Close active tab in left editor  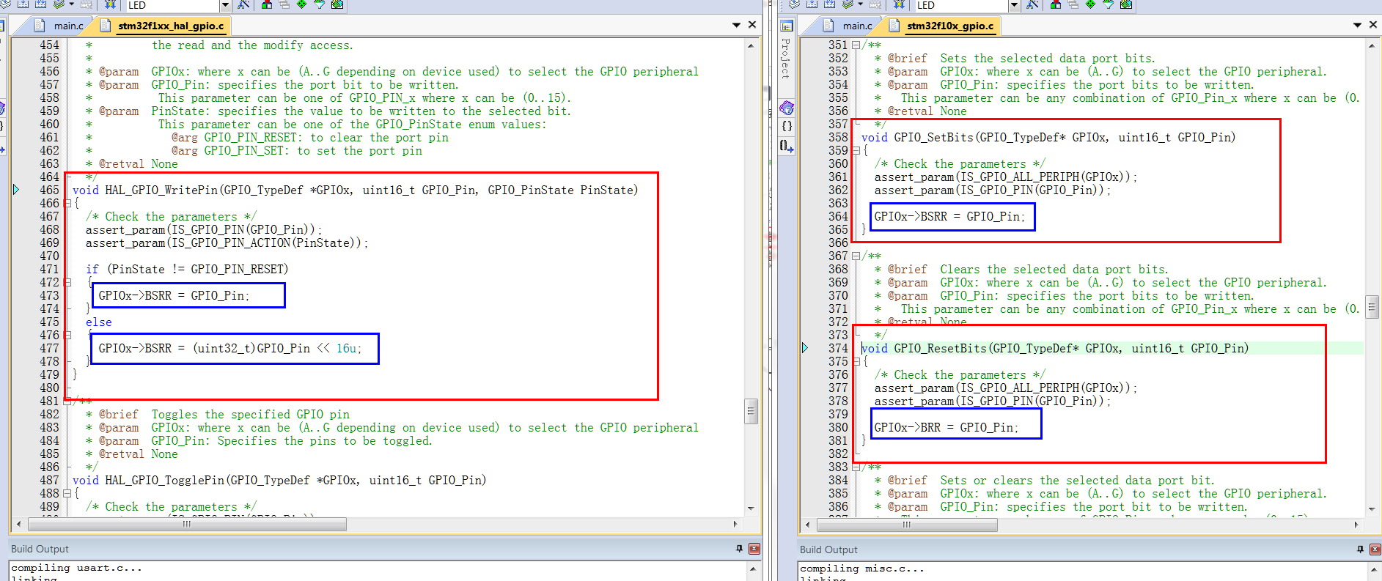[x=752, y=25]
